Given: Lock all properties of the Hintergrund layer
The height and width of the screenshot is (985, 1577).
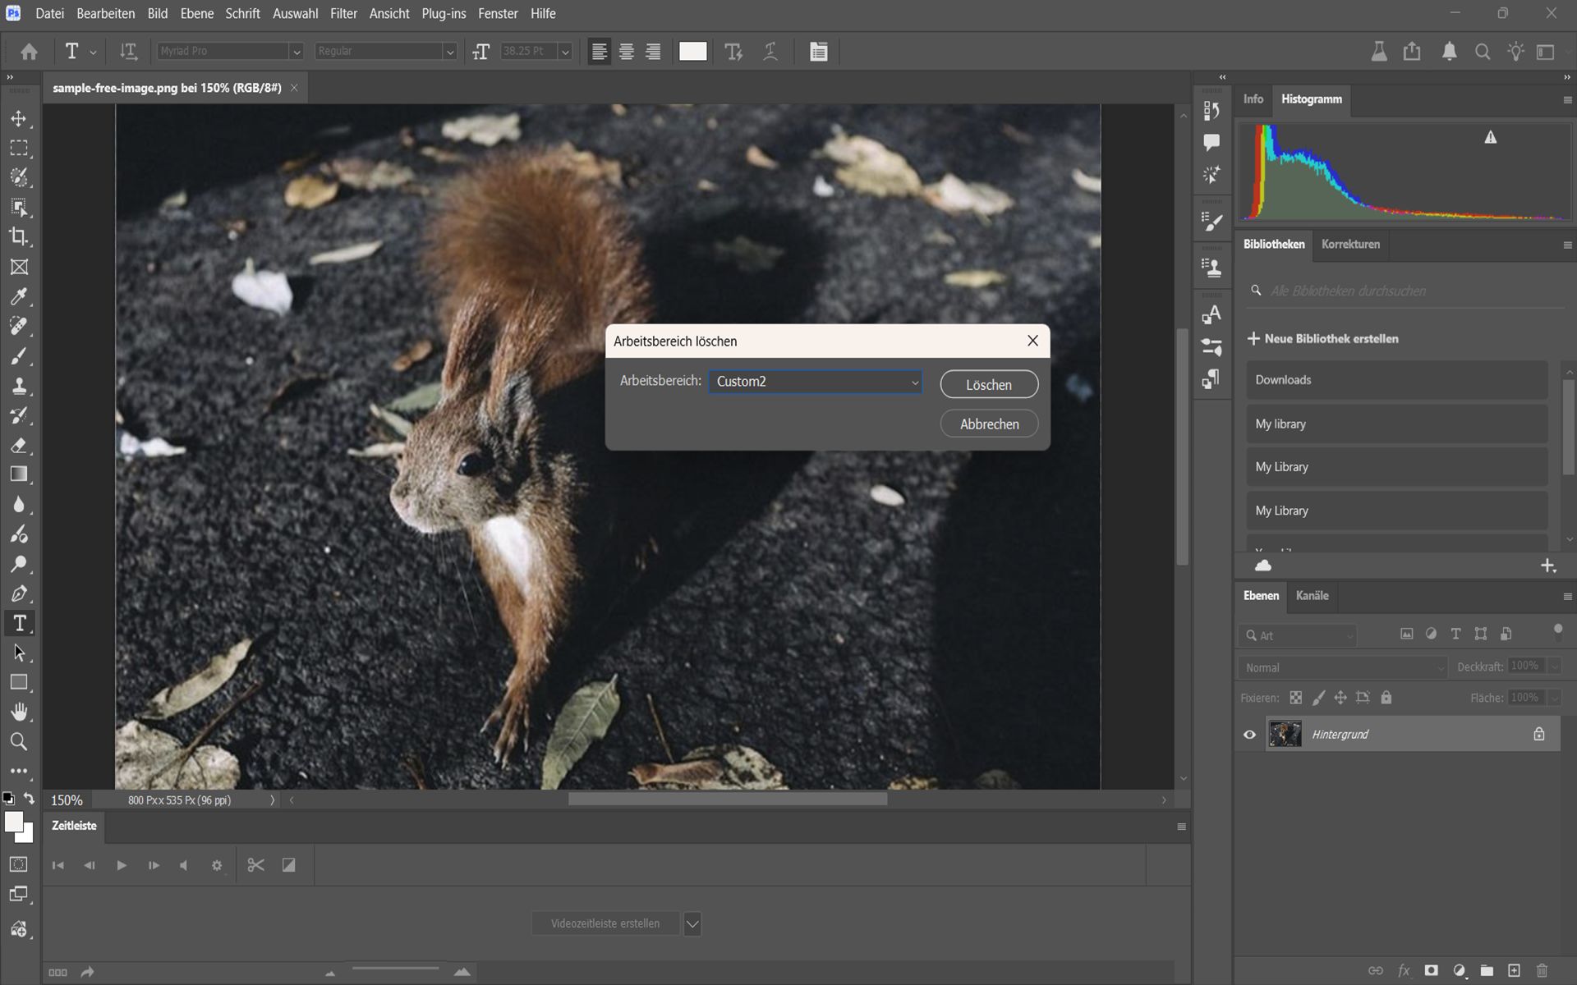Looking at the screenshot, I should click(x=1387, y=697).
